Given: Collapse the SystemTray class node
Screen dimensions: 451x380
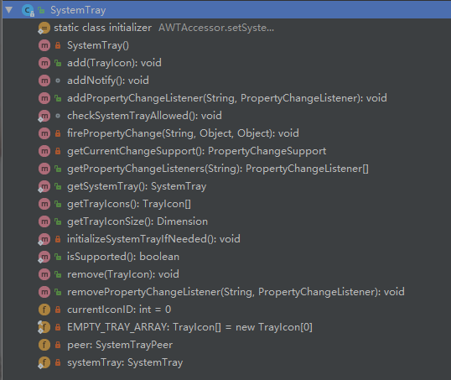Looking at the screenshot, I should click(x=9, y=10).
